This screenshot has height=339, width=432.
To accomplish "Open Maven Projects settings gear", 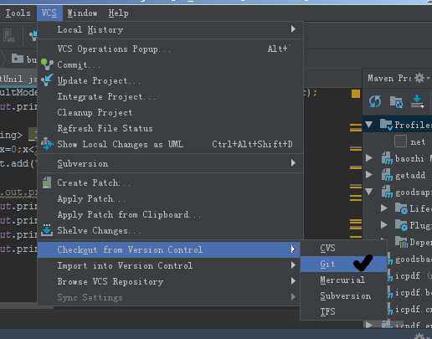I will [x=419, y=78].
